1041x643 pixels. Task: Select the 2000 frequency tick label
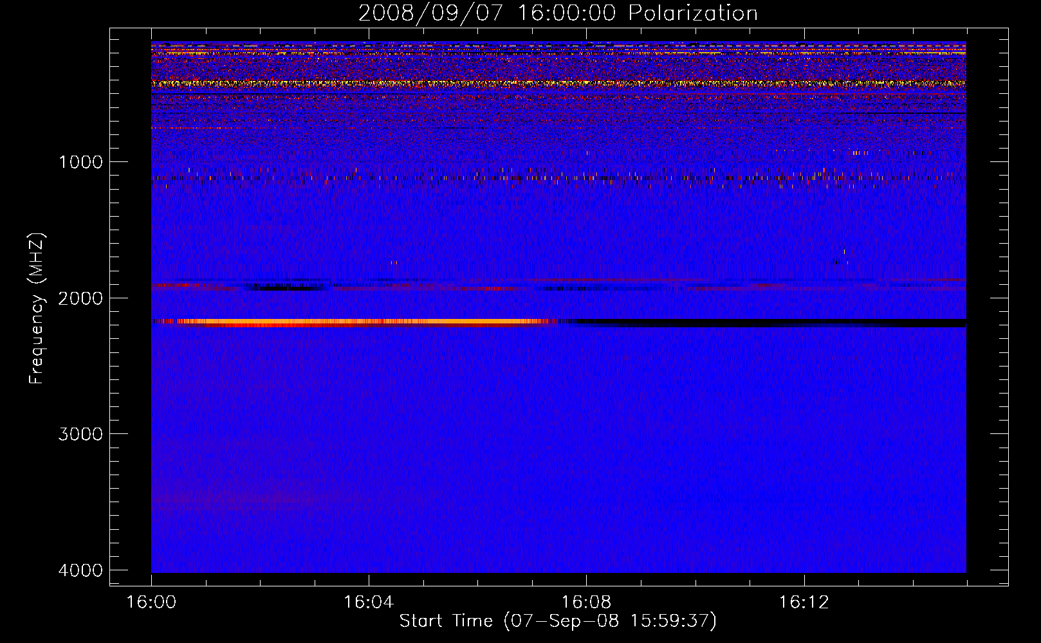80,298
